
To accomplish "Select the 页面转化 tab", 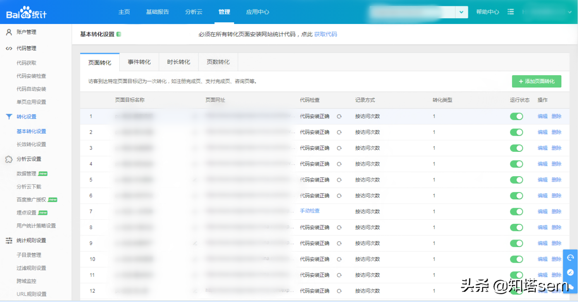I will (100, 62).
